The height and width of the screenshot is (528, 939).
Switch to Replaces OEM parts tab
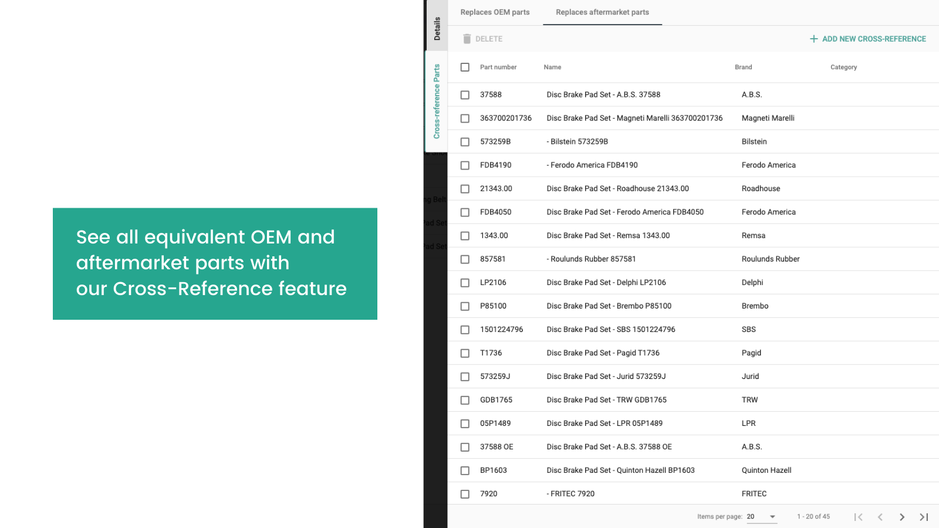tap(495, 12)
